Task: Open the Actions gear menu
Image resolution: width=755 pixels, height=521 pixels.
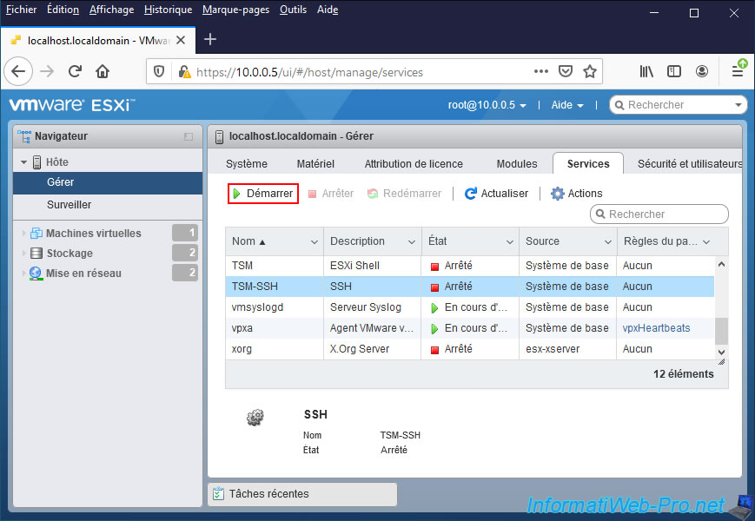Action: [576, 194]
